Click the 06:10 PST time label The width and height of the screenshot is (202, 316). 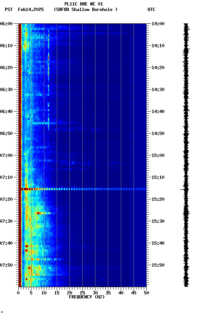click(6, 46)
